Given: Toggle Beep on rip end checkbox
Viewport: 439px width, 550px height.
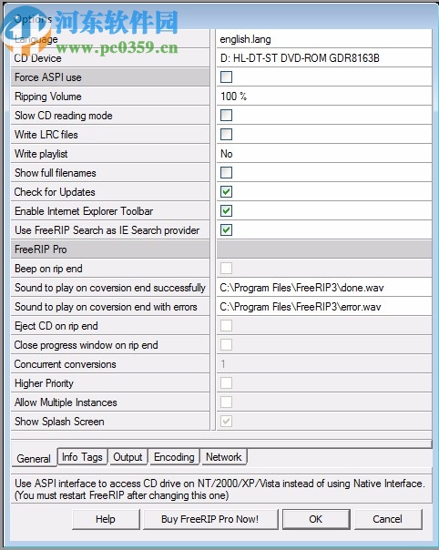Looking at the screenshot, I should pyautogui.click(x=226, y=269).
